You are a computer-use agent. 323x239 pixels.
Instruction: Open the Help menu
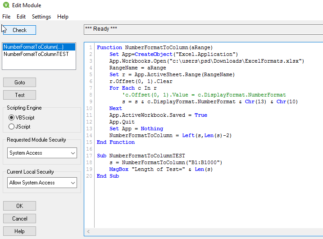(63, 17)
